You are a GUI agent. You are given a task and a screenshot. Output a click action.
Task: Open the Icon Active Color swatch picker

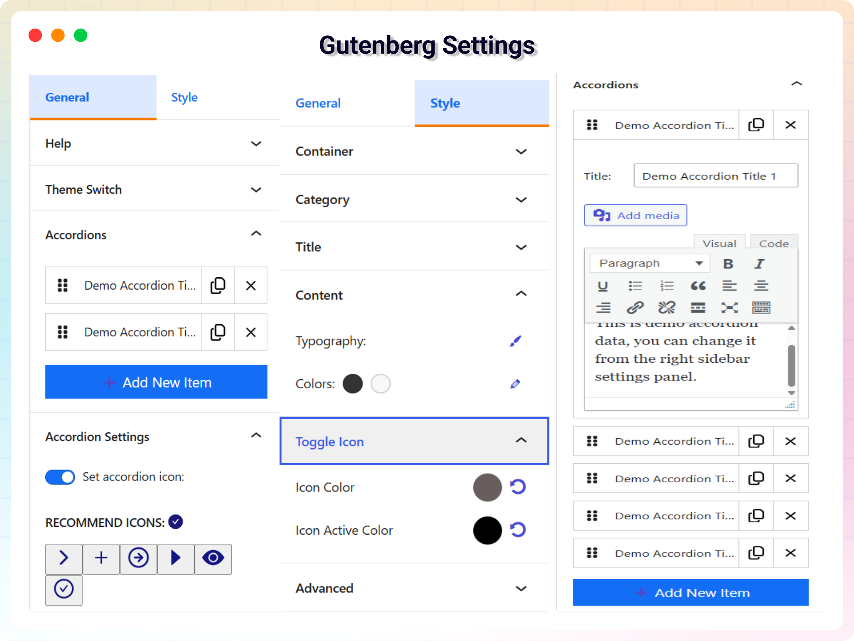487,530
